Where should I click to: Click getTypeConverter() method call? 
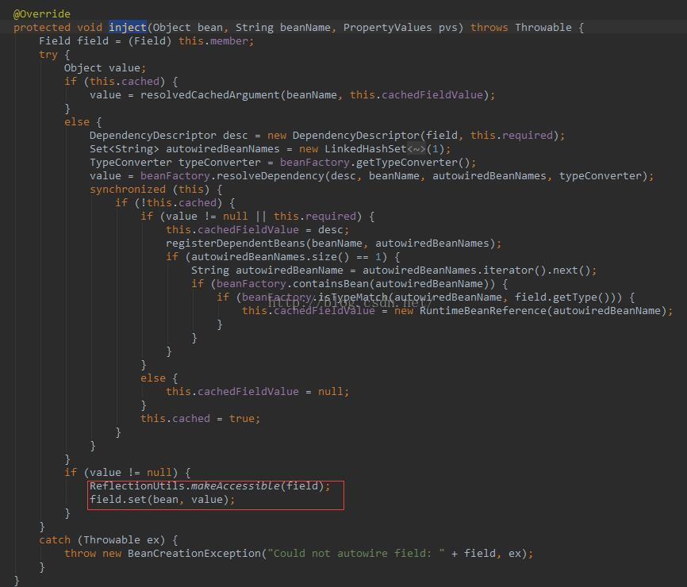[413, 163]
